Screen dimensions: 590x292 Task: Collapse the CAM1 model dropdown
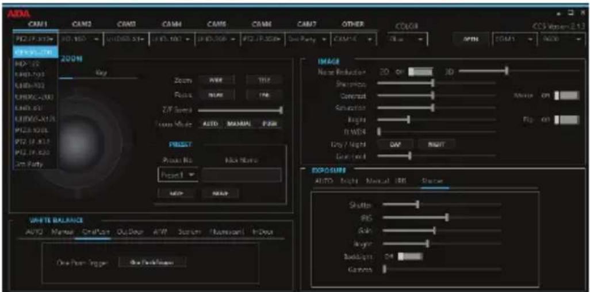36,38
